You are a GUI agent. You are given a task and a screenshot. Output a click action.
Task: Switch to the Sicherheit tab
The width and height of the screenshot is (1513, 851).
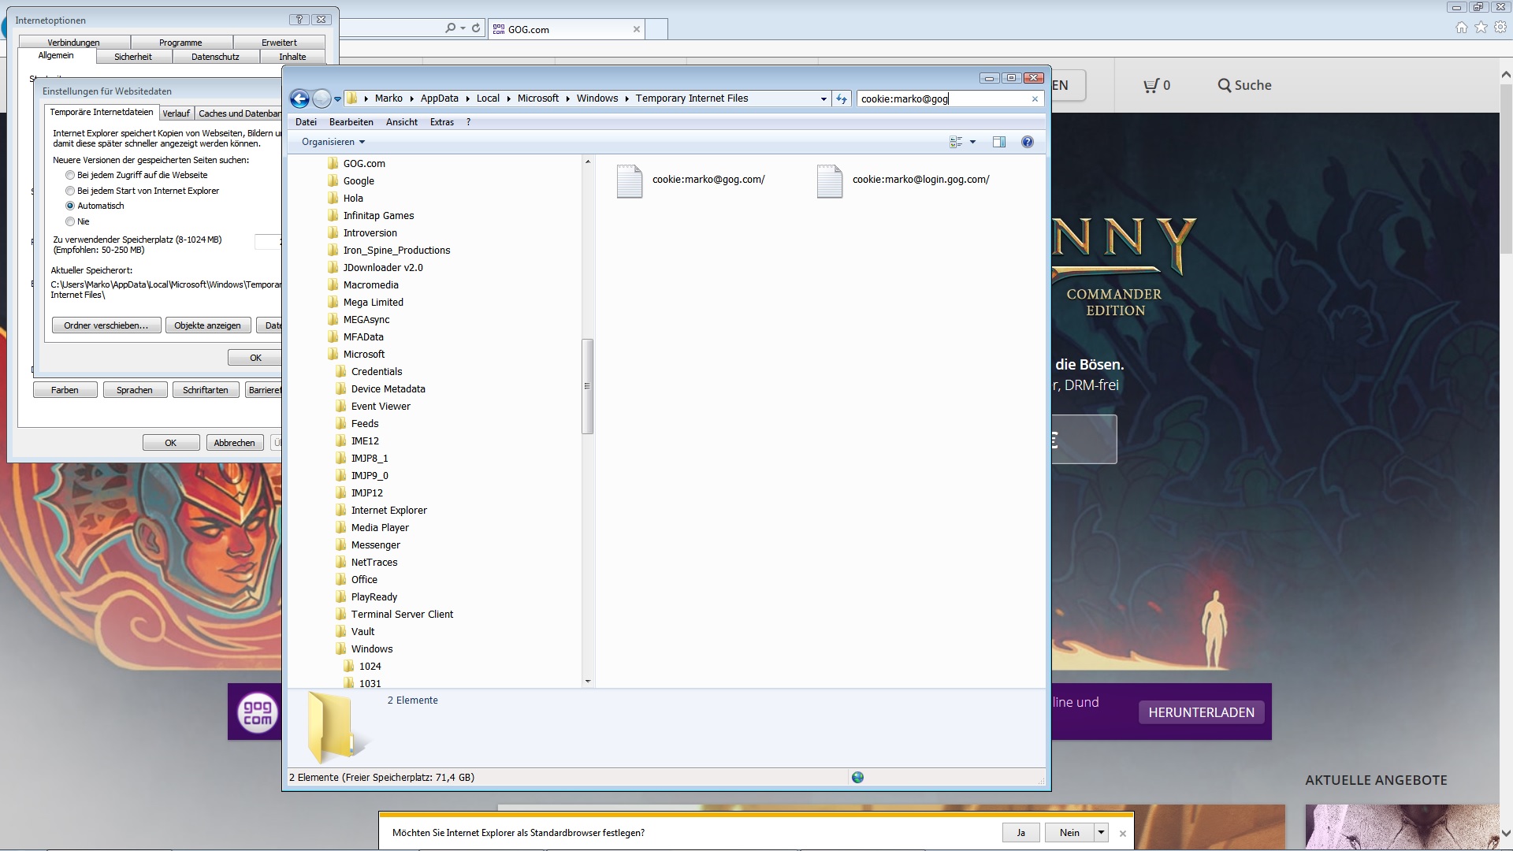tap(132, 57)
